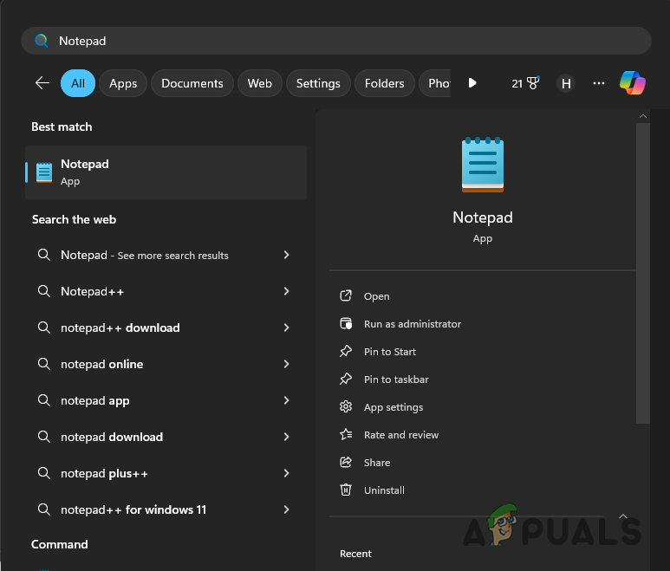Viewport: 670px width, 571px height.
Task: Click the star icon beside Rate and review
Action: (x=346, y=434)
